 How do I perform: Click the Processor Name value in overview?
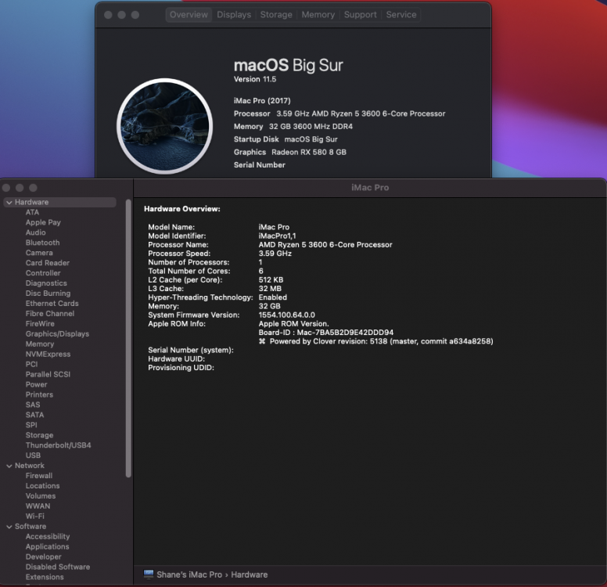point(325,245)
